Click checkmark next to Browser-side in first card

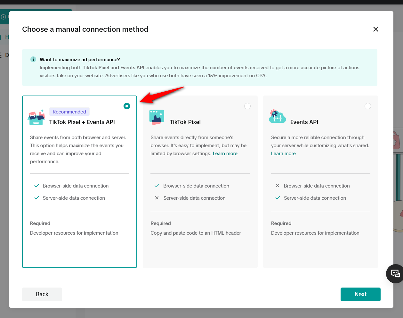pos(36,186)
